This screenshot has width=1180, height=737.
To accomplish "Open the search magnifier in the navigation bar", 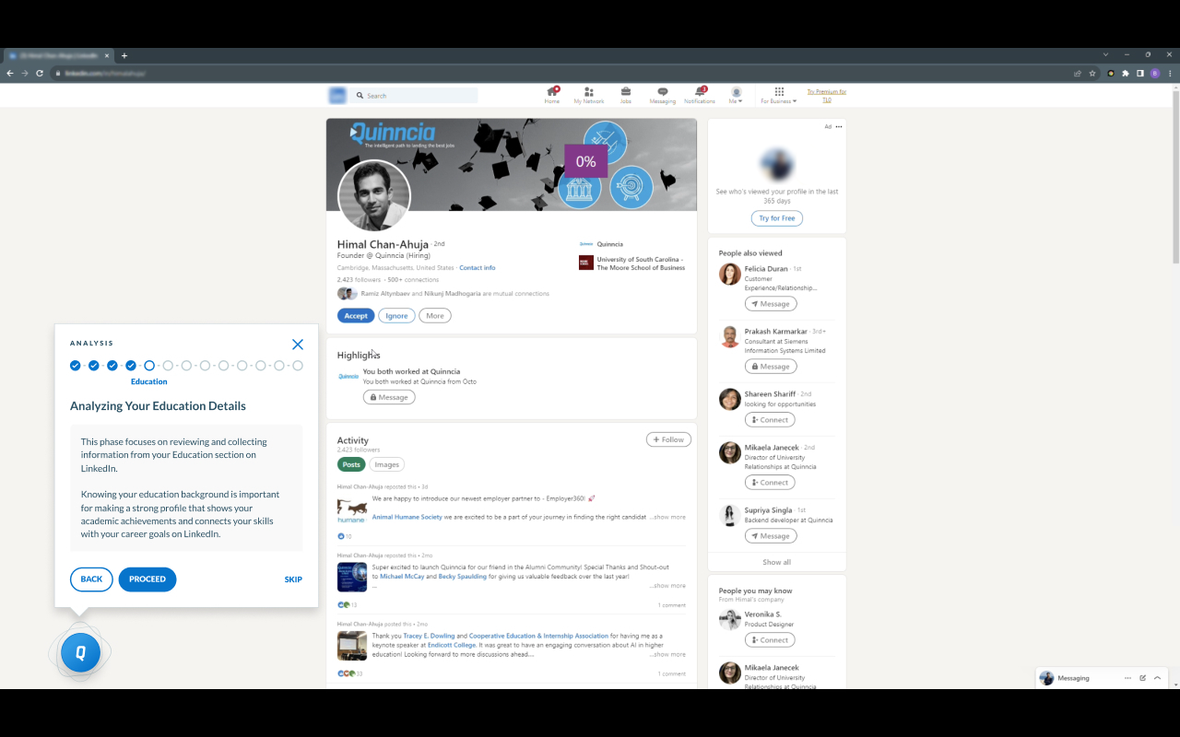I will coord(361,95).
